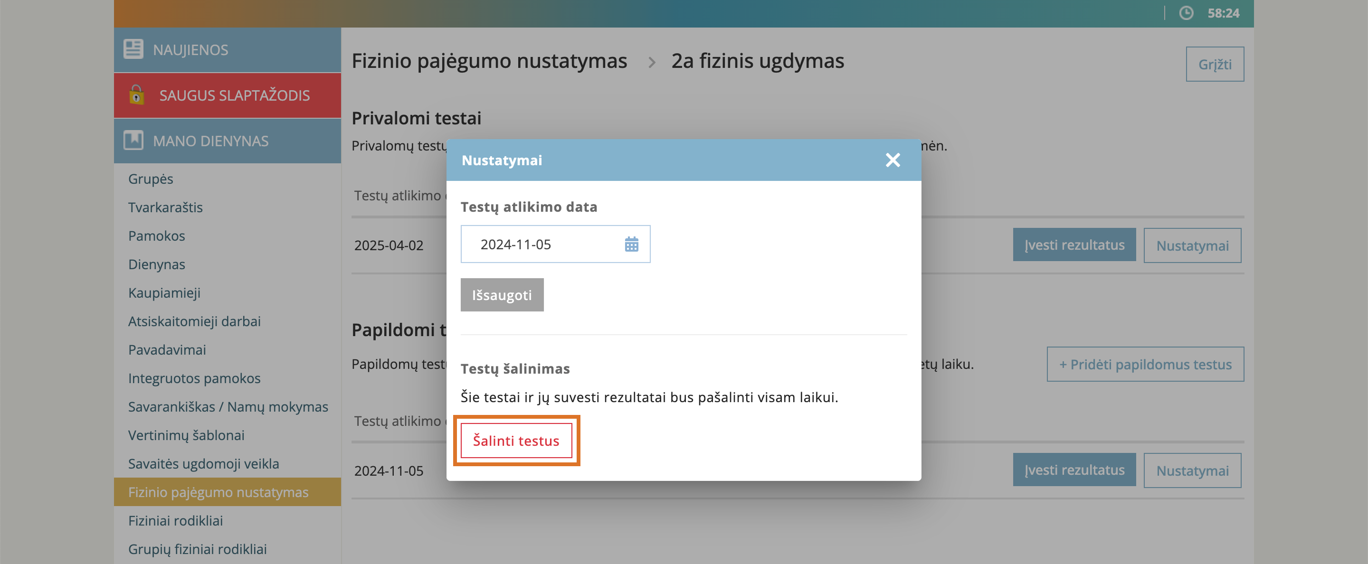Click the Naujienos newspaper icon
Image resolution: width=1368 pixels, height=564 pixels.
[133, 49]
